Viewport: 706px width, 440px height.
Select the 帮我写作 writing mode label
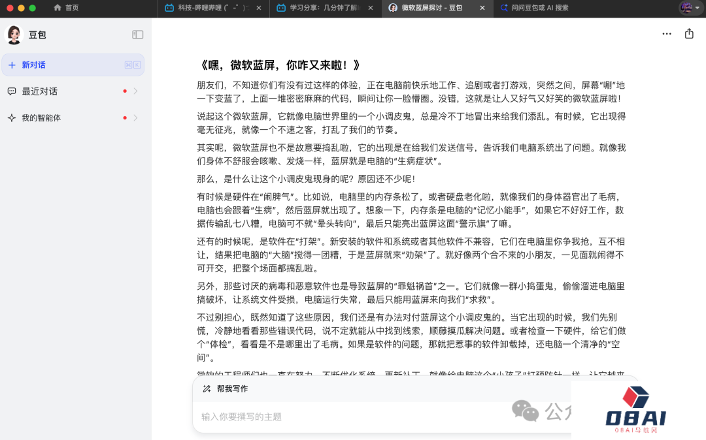[232, 389]
